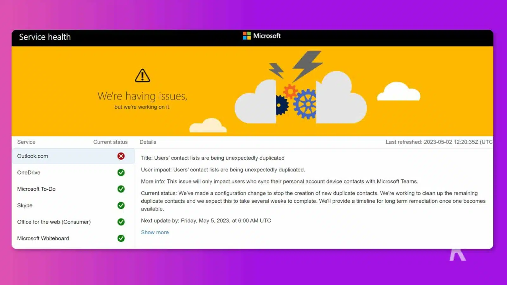Click the Current status column header
The width and height of the screenshot is (507, 285).
tap(110, 142)
